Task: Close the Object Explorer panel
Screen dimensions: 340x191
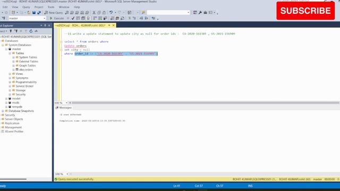Action: click(x=49, y=25)
